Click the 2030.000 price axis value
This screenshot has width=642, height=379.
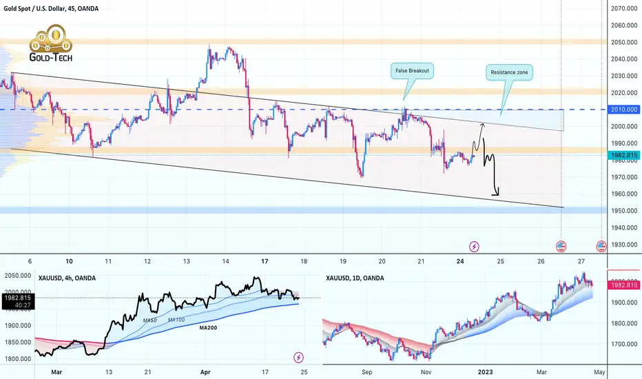coord(624,76)
